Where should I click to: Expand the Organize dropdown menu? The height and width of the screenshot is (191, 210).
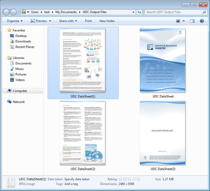pyautogui.click(x=15, y=21)
